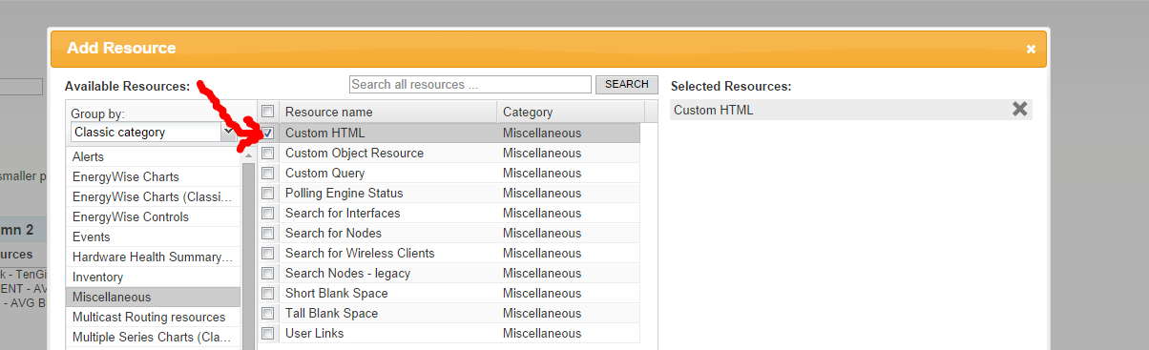1149x350 pixels.
Task: Select the Events category
Action: click(x=154, y=237)
